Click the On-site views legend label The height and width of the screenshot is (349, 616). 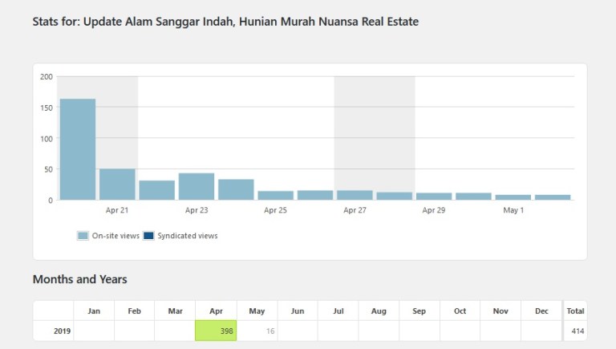coord(116,236)
